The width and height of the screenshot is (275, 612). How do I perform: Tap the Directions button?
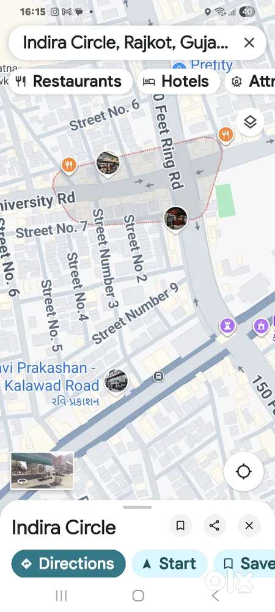pyautogui.click(x=68, y=564)
